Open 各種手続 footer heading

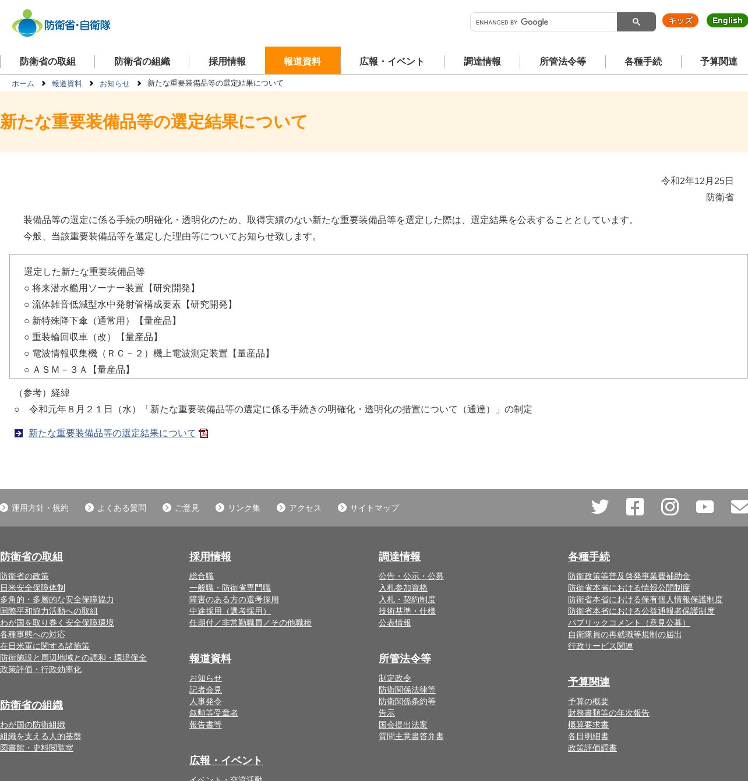click(589, 557)
